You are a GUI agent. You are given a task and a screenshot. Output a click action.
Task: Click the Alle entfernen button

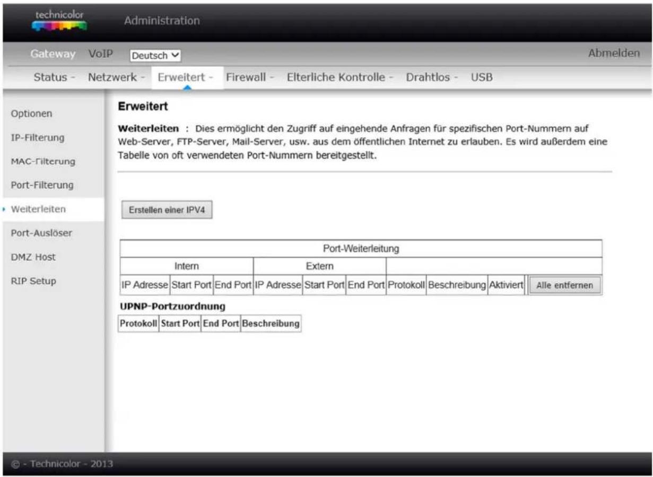pyautogui.click(x=564, y=285)
